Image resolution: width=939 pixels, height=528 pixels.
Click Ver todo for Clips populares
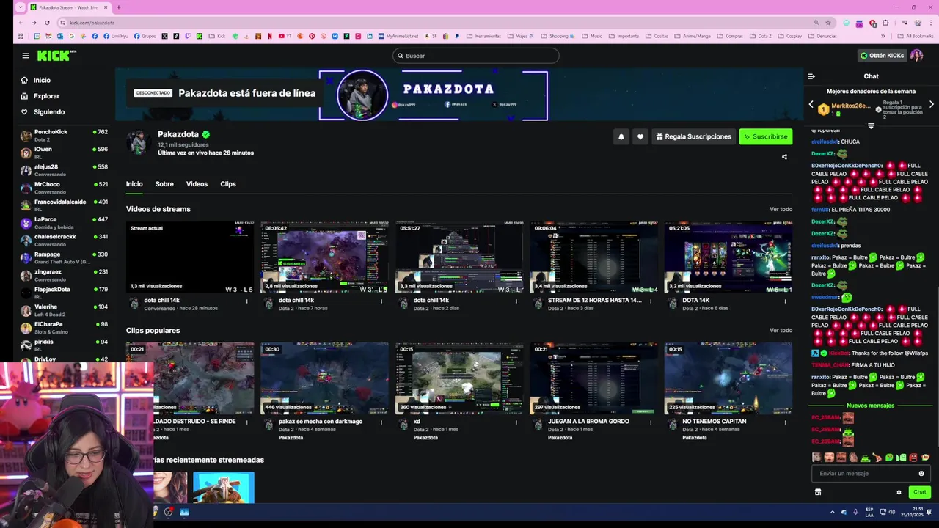[781, 331]
